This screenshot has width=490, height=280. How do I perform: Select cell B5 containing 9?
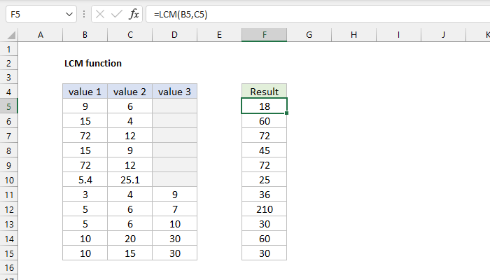point(85,106)
